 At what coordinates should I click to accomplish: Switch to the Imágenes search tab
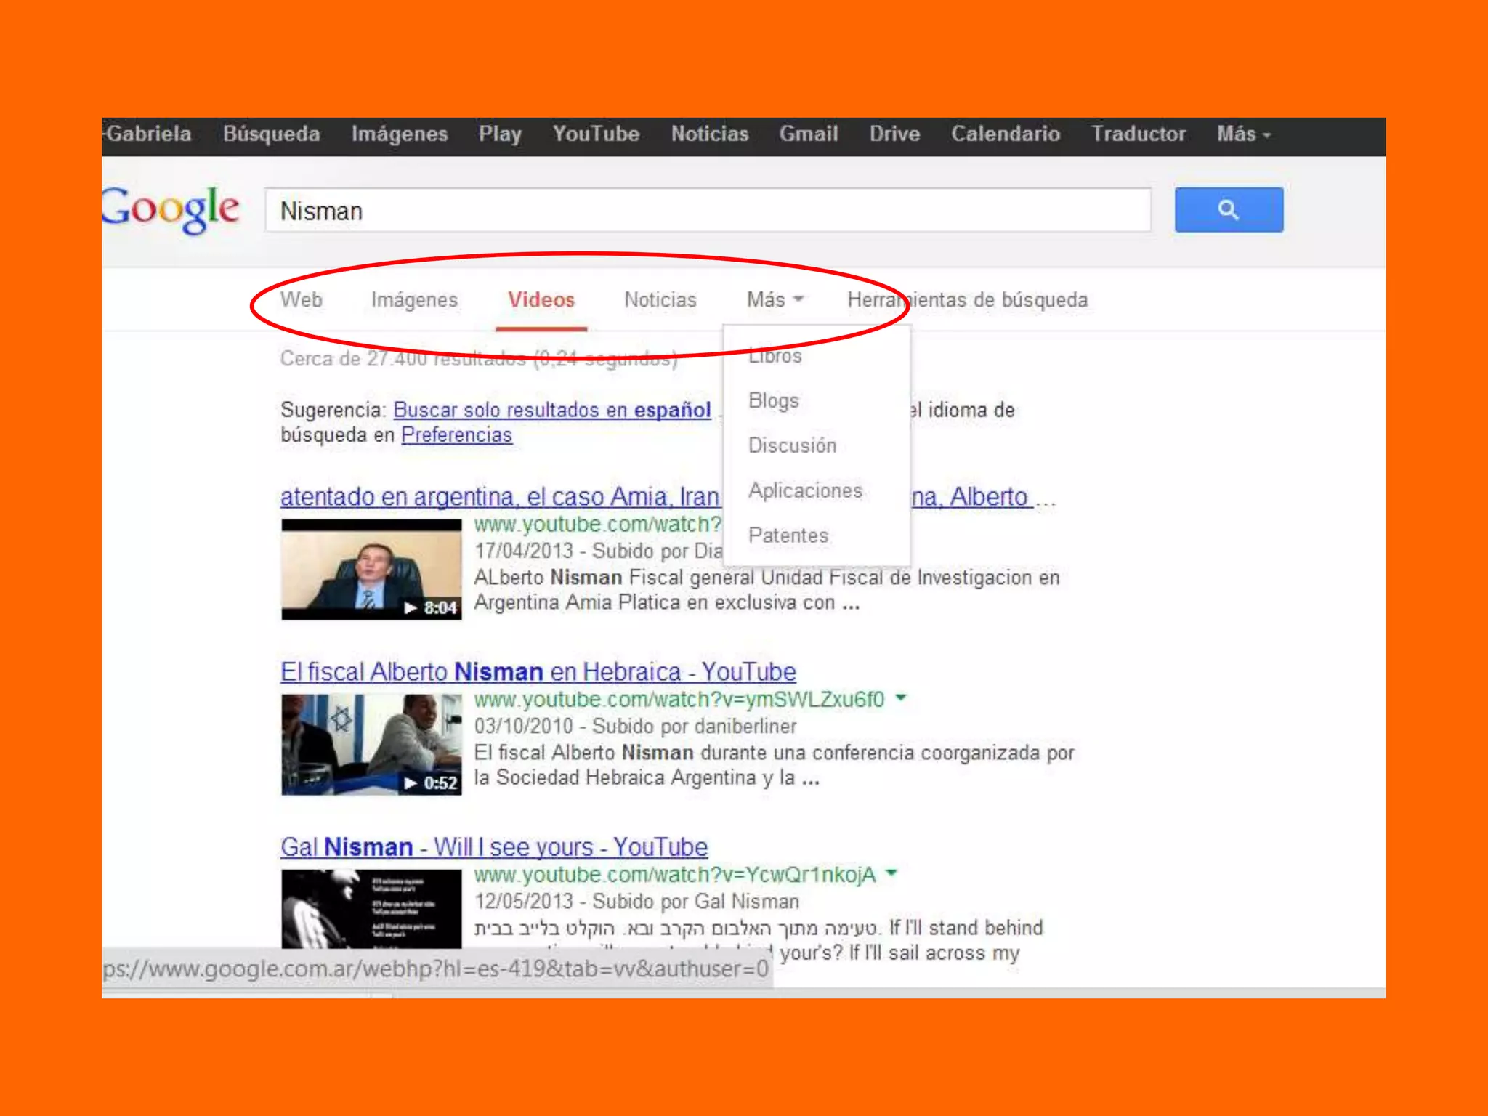pyautogui.click(x=414, y=299)
